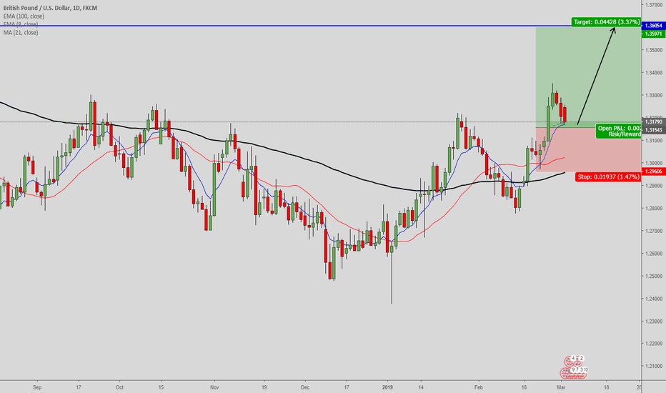Click the 1.34000 price axis tick

(653, 73)
